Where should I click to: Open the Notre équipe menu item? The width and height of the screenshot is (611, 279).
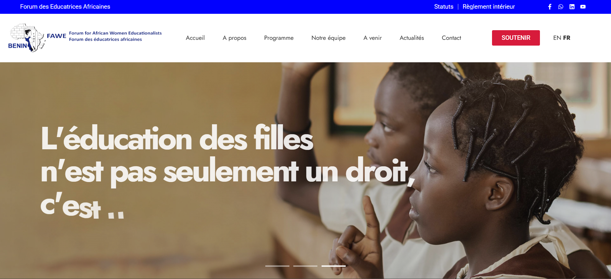(328, 38)
